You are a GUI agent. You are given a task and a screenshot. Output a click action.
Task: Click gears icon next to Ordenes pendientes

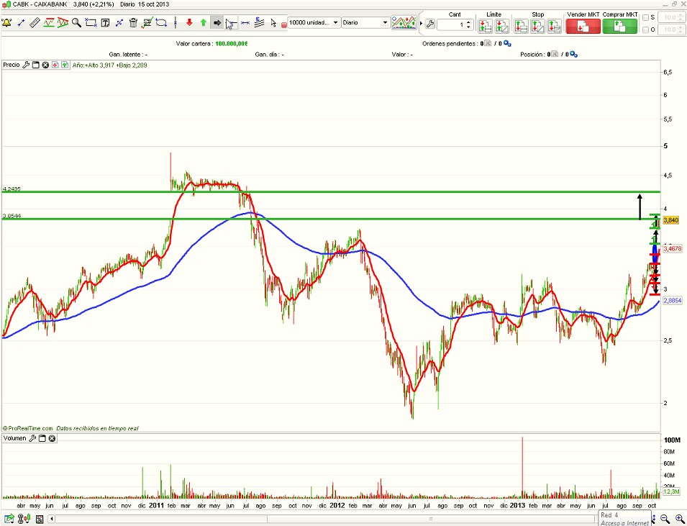pos(507,43)
